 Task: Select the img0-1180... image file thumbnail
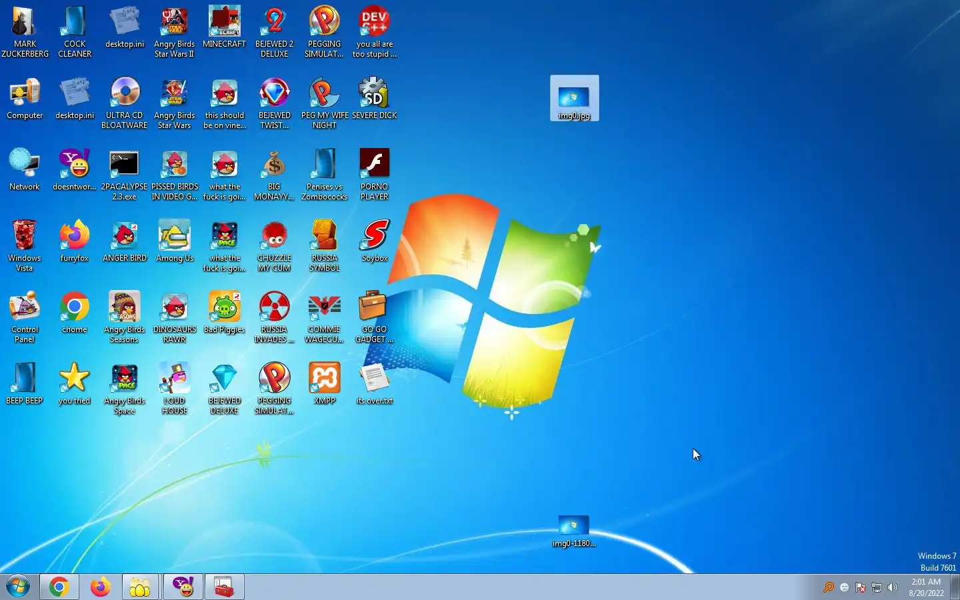[x=574, y=531]
